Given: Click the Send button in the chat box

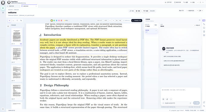Looking at the screenshot, I should (196, 103).
